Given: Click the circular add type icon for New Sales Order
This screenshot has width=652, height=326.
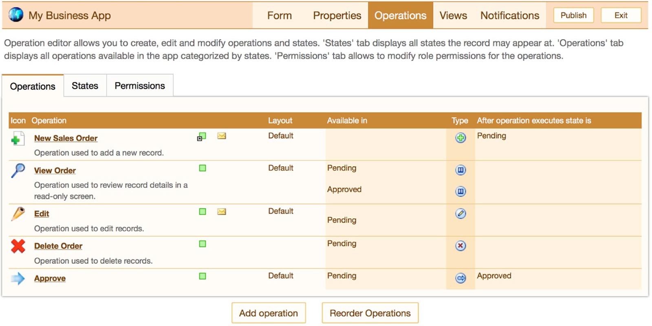Looking at the screenshot, I should [x=460, y=138].
